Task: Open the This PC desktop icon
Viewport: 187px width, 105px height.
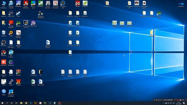Action: (4, 5)
